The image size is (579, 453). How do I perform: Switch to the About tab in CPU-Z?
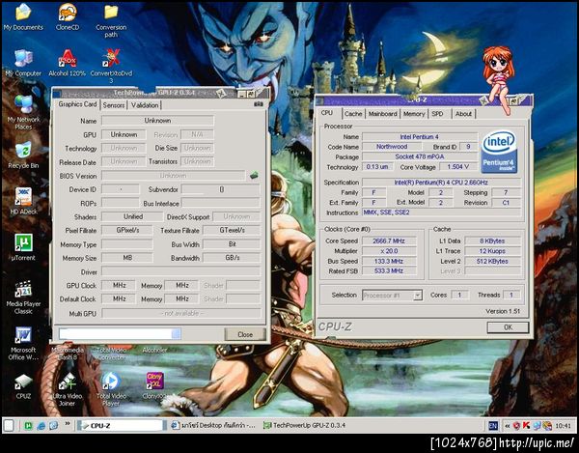tap(463, 114)
